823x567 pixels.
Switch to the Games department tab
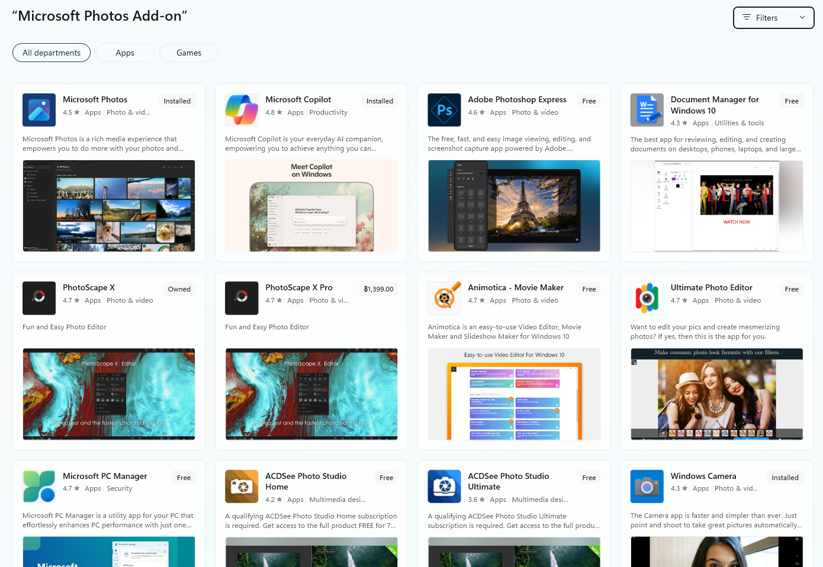click(x=189, y=53)
